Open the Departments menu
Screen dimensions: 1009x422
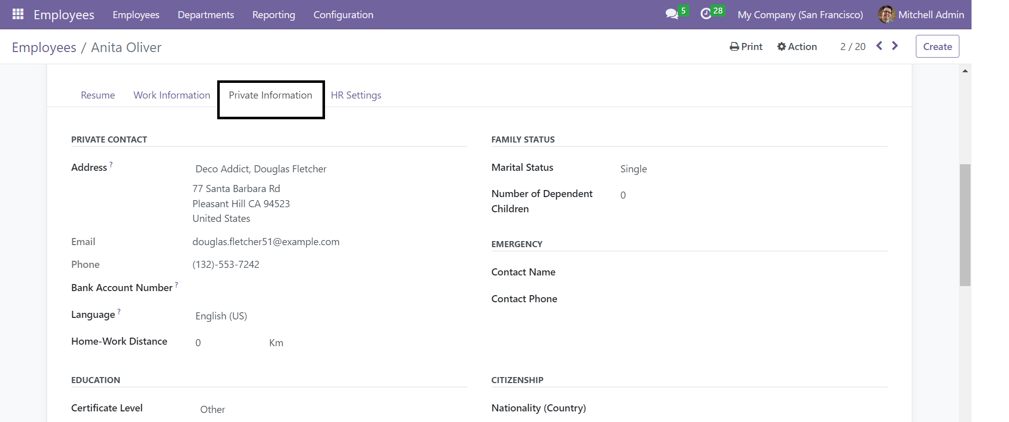pyautogui.click(x=206, y=15)
